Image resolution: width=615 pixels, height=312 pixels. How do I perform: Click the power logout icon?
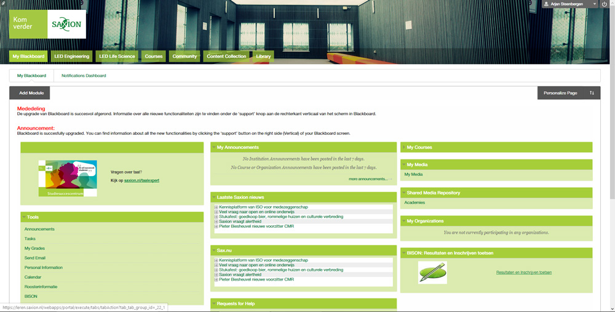pyautogui.click(x=605, y=4)
